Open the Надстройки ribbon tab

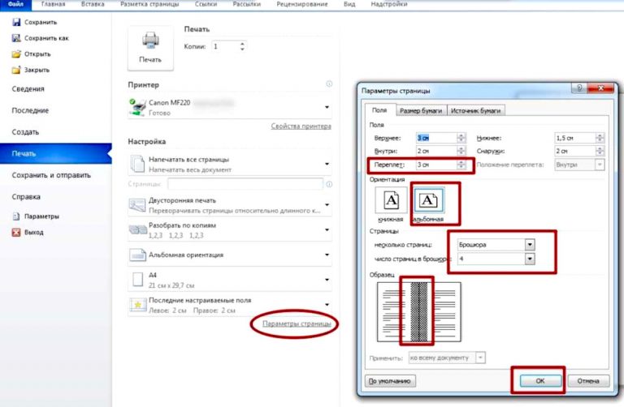(389, 4)
